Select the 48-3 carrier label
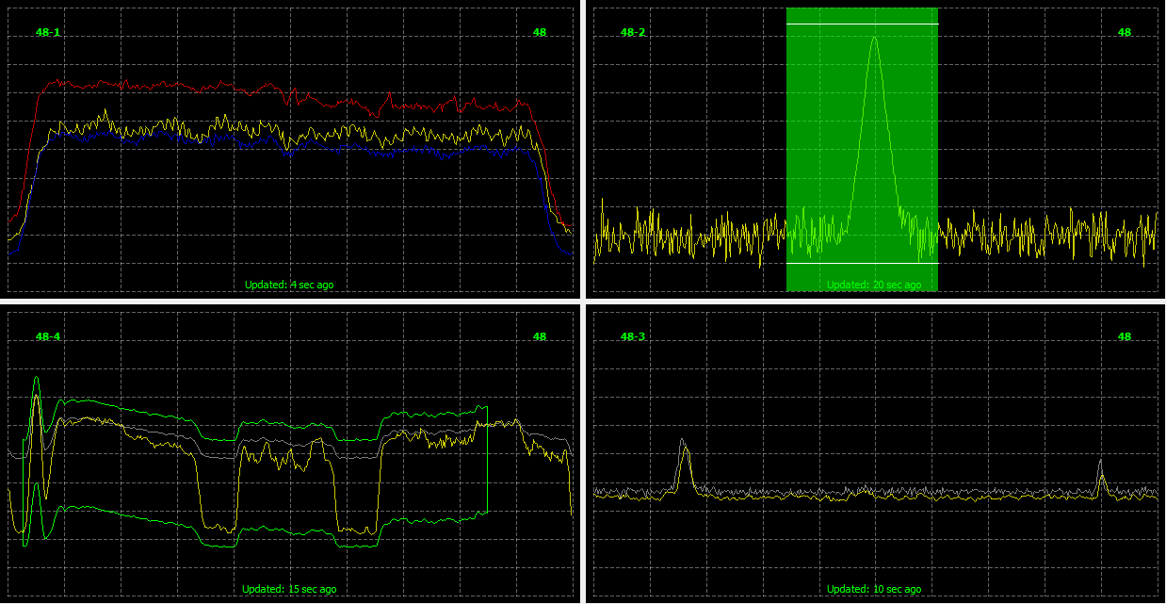 pos(631,335)
